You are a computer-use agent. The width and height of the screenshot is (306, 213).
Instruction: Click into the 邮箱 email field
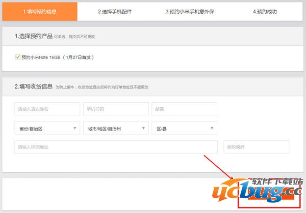point(184,109)
